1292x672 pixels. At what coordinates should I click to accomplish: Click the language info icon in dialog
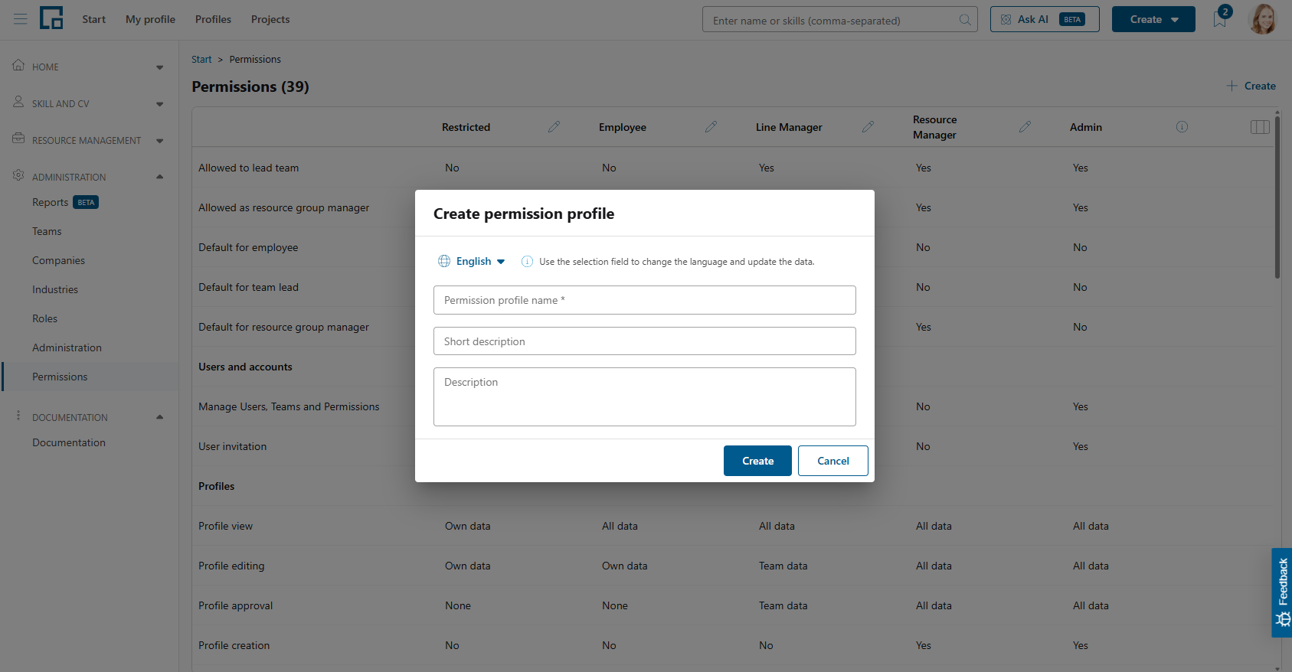coord(527,262)
